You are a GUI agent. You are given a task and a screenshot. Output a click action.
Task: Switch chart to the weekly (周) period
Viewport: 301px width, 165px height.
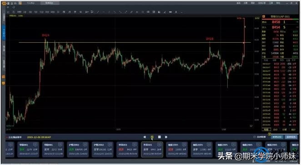(64, 12)
